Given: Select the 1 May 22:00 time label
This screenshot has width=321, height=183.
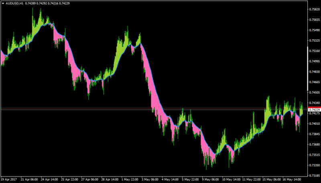Looking at the screenshot, I should coord(130,179).
